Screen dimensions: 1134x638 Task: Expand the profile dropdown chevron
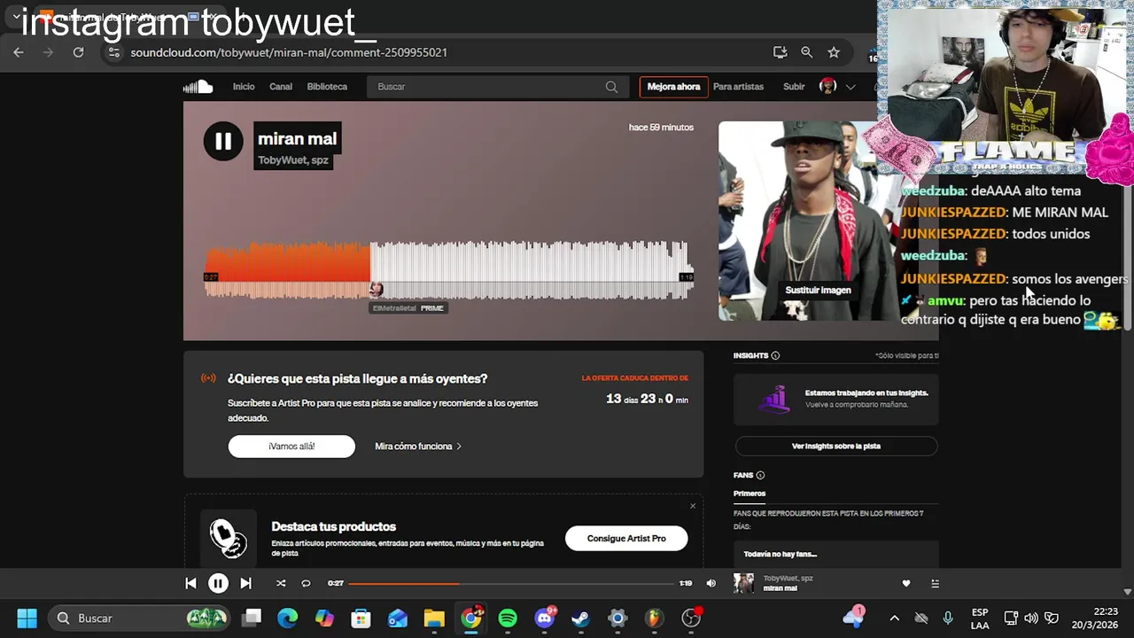click(x=850, y=87)
